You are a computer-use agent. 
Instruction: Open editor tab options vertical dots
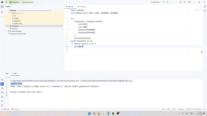(201, 6)
